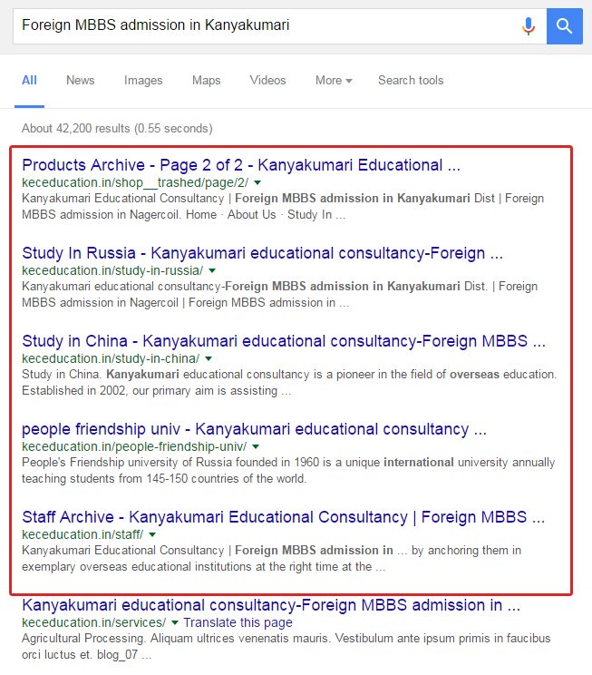This screenshot has width=592, height=675.
Task: Click Translate this page link
Action: 238,623
